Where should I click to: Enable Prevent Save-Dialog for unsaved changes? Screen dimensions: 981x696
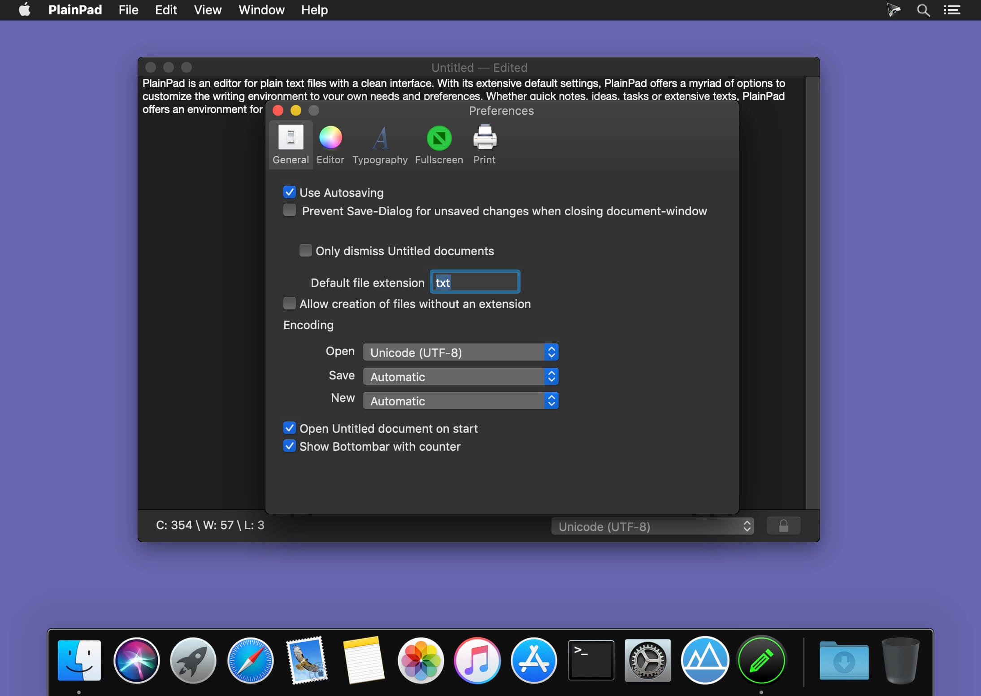[x=290, y=210]
